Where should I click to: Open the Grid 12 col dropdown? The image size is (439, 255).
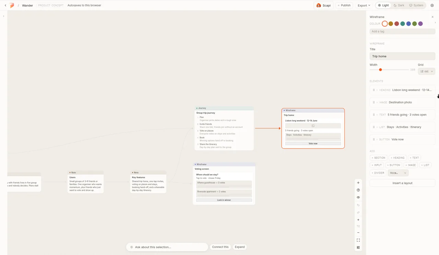click(x=426, y=71)
